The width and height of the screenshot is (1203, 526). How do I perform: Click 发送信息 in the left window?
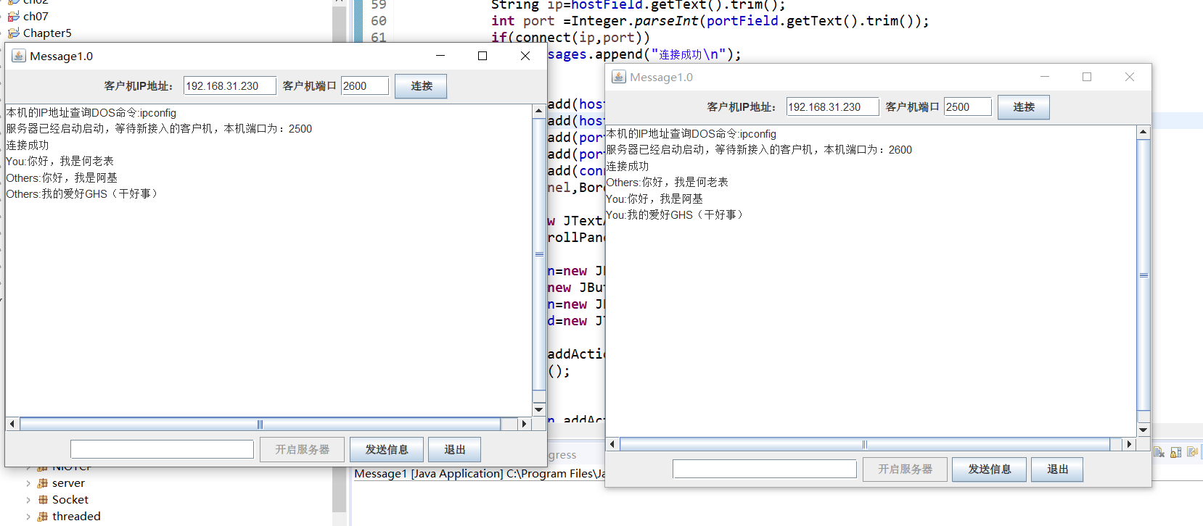point(386,450)
